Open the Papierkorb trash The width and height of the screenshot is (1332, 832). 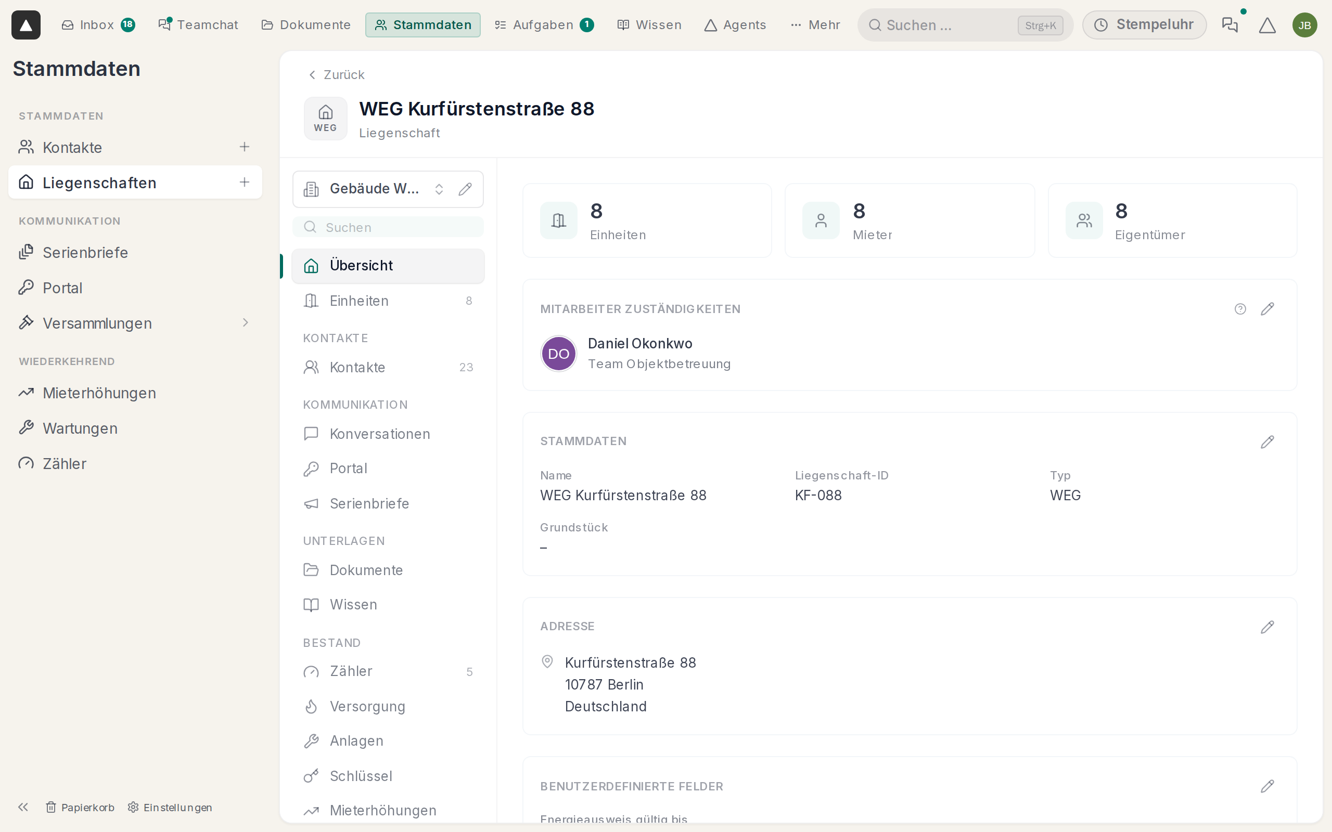(80, 807)
